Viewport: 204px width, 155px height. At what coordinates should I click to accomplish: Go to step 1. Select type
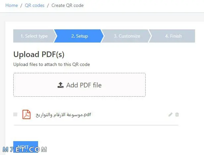34,36
